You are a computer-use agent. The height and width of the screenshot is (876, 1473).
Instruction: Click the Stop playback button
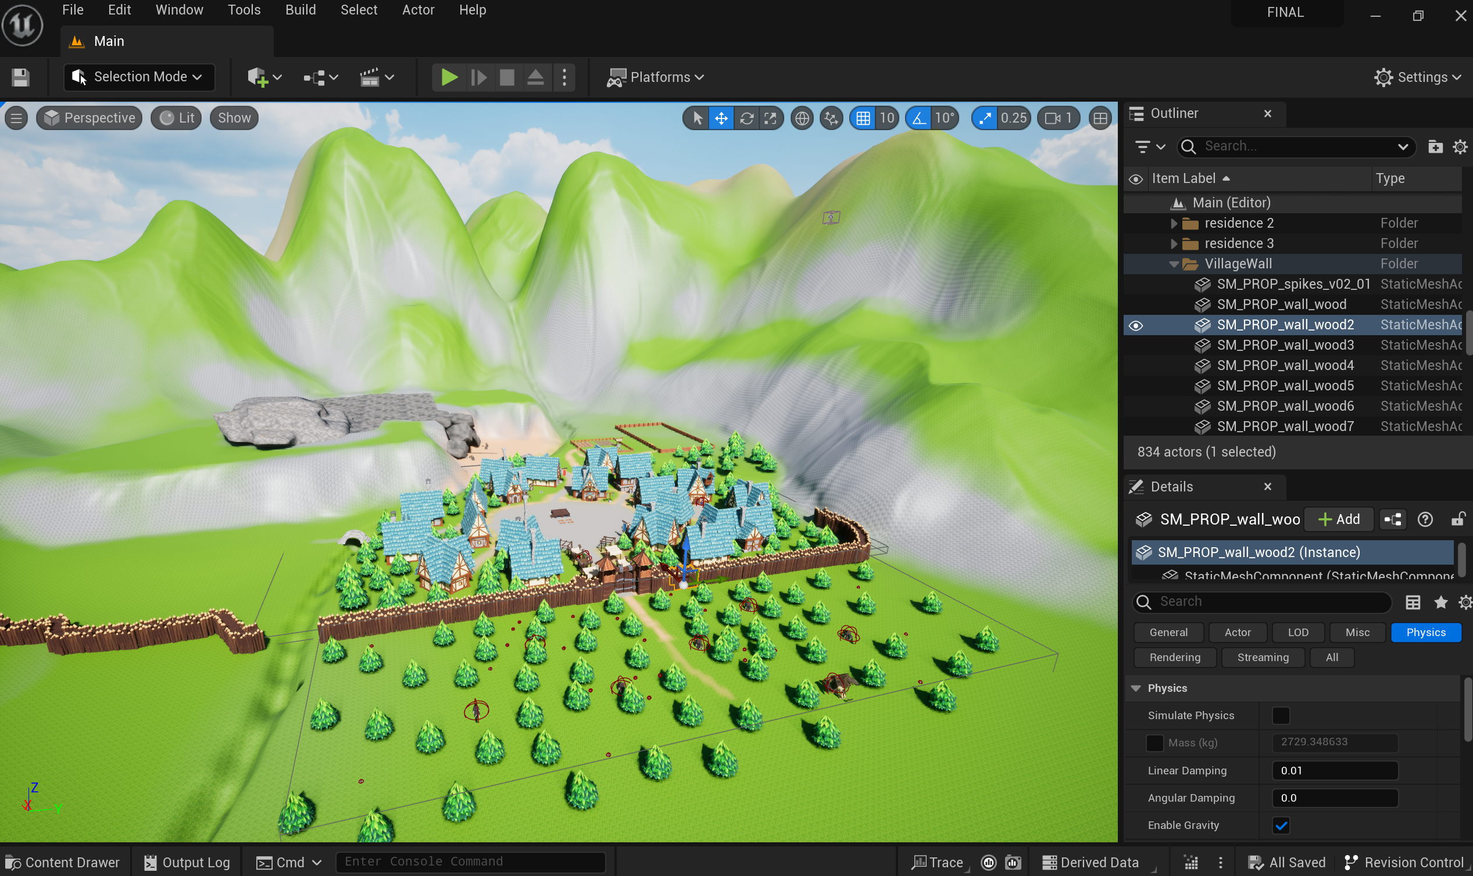pos(507,77)
